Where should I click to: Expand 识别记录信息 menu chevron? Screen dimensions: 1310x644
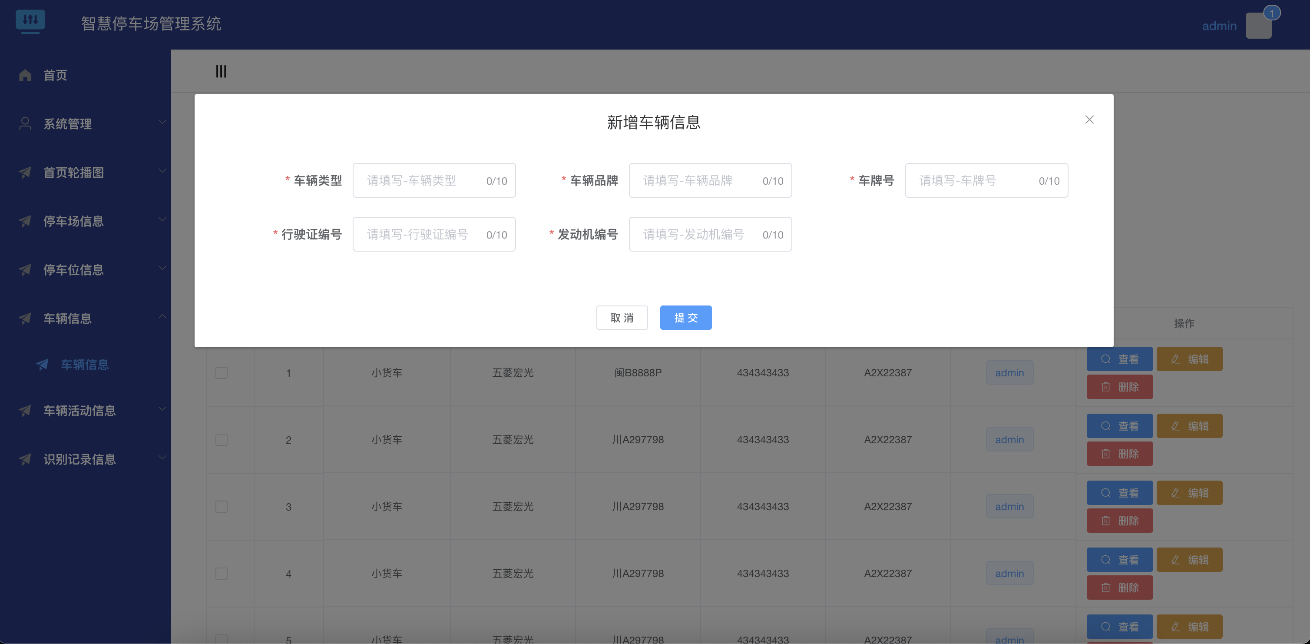[x=162, y=457]
